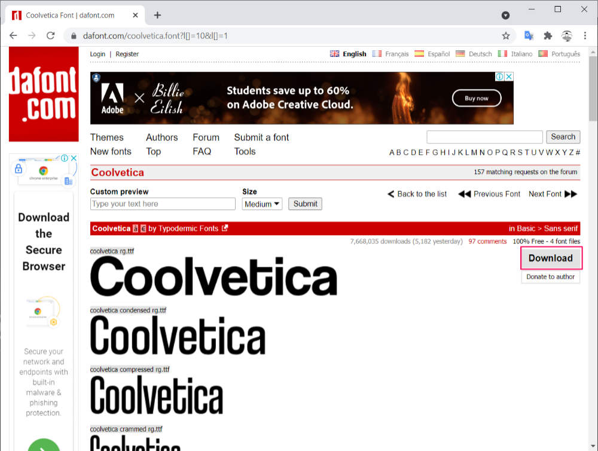Reload the page with the refresh icon
598x451 pixels.
pyautogui.click(x=50, y=36)
